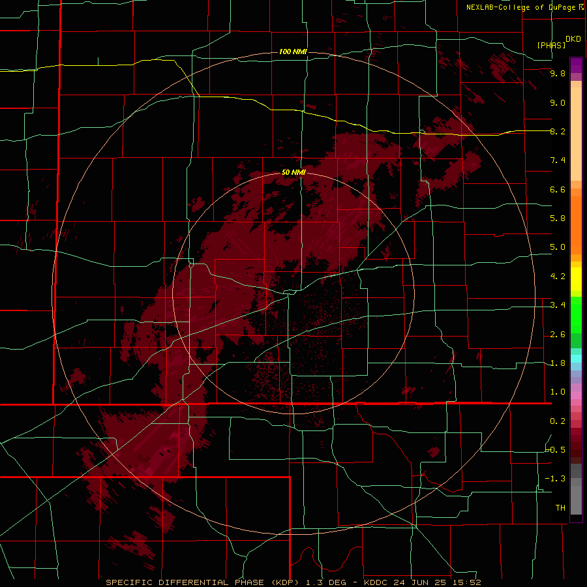Screen dimensions: 587x587
Task: Pick the cyan segment of the color bar
Action: [x=576, y=359]
